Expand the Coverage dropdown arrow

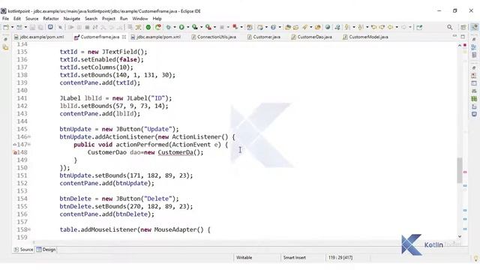coord(202,27)
